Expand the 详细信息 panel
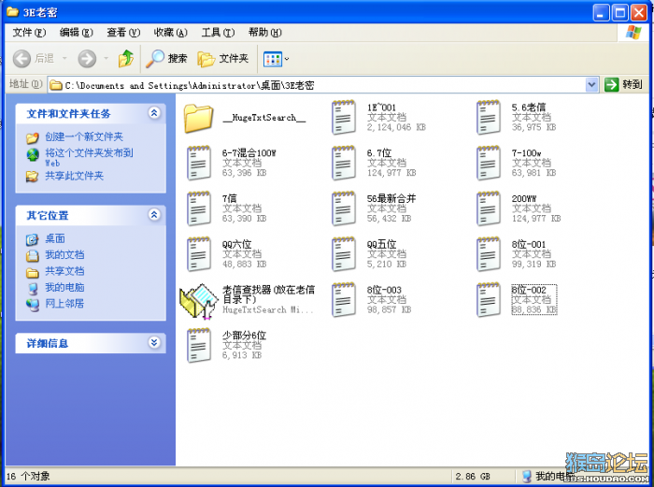This screenshot has height=487, width=654. (x=154, y=342)
